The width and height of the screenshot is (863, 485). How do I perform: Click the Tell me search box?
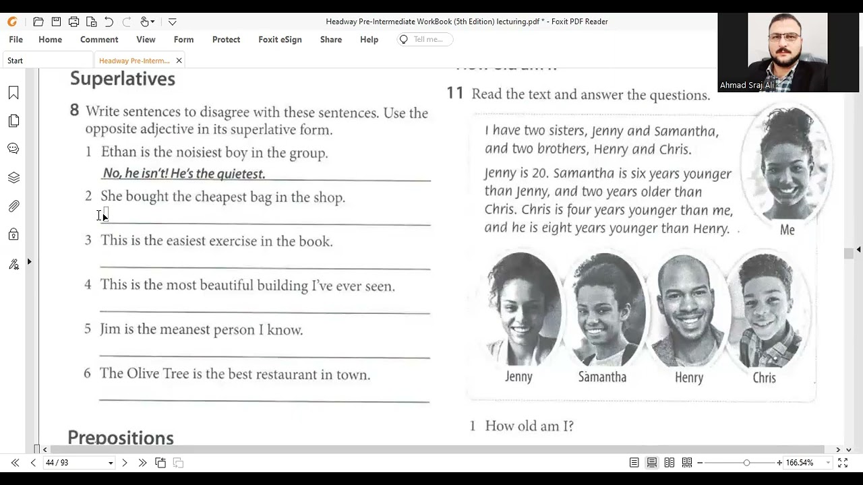[x=425, y=40]
